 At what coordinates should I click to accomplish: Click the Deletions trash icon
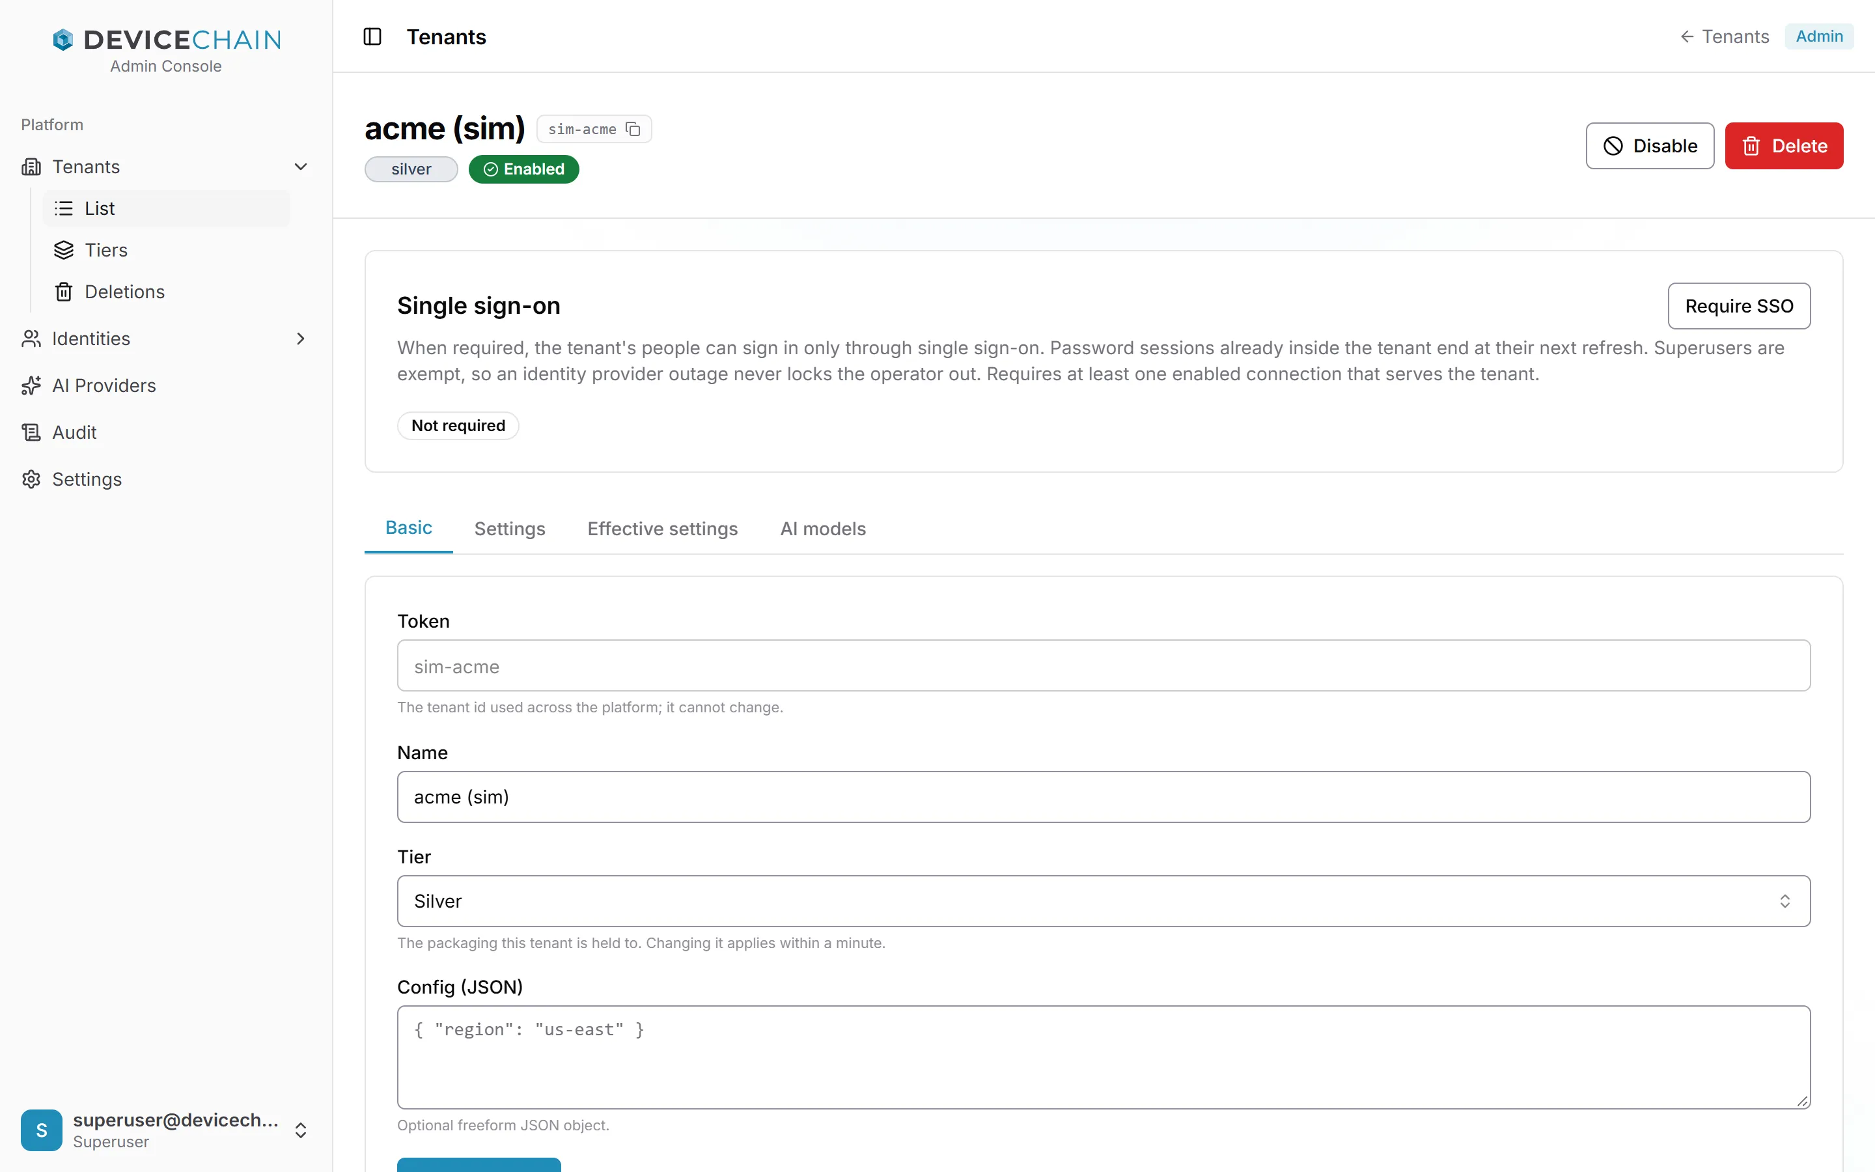click(x=64, y=292)
